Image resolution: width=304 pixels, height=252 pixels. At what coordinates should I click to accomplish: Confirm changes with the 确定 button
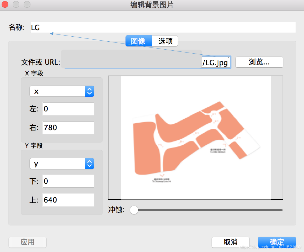click(277, 242)
